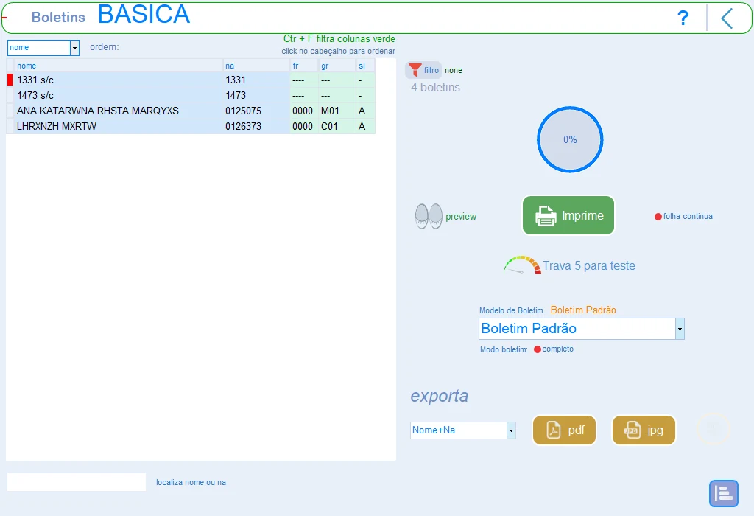
Task: Click the gauge icon beside Trava 5
Action: 522,265
